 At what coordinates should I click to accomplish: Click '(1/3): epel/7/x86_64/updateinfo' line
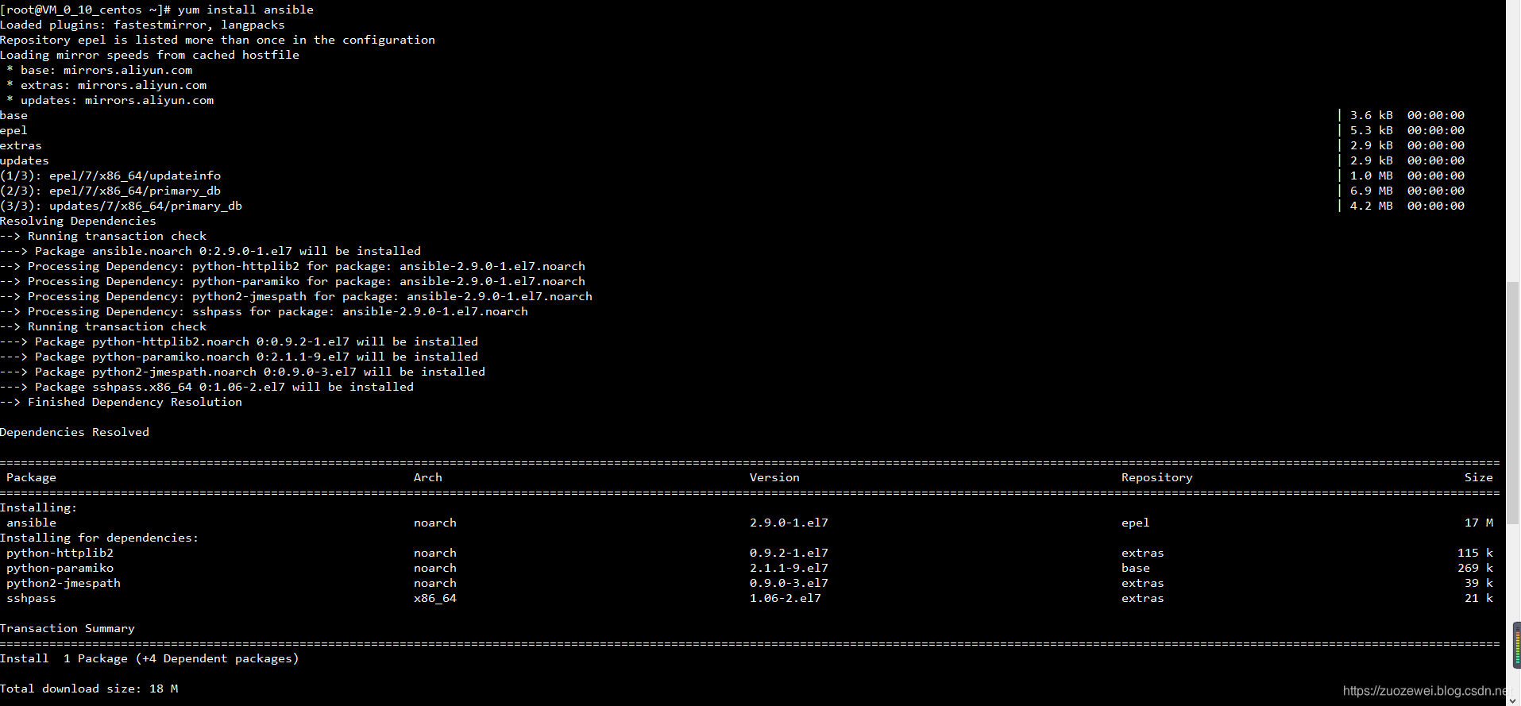(x=110, y=176)
